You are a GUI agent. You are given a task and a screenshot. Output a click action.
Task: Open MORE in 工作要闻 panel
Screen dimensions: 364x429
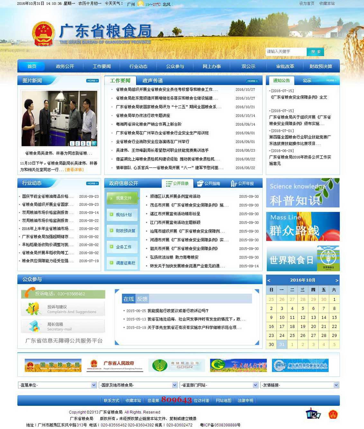pos(252,81)
